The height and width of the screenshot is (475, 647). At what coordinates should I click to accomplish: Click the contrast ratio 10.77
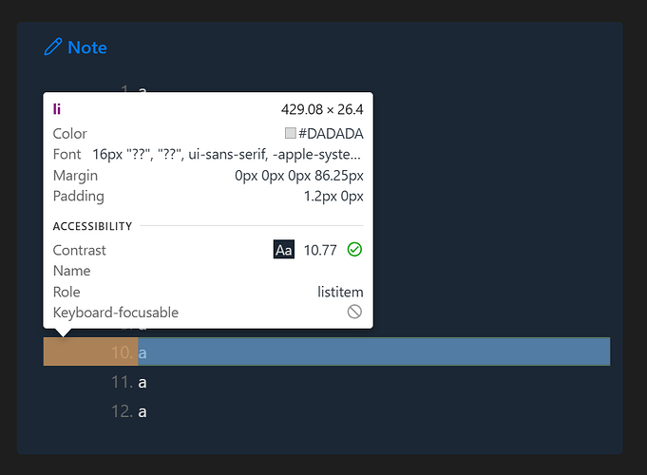[320, 250]
